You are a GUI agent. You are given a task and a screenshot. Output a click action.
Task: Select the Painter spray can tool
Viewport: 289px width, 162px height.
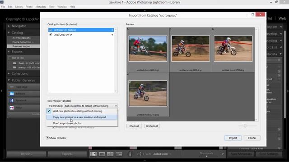click(x=130, y=154)
